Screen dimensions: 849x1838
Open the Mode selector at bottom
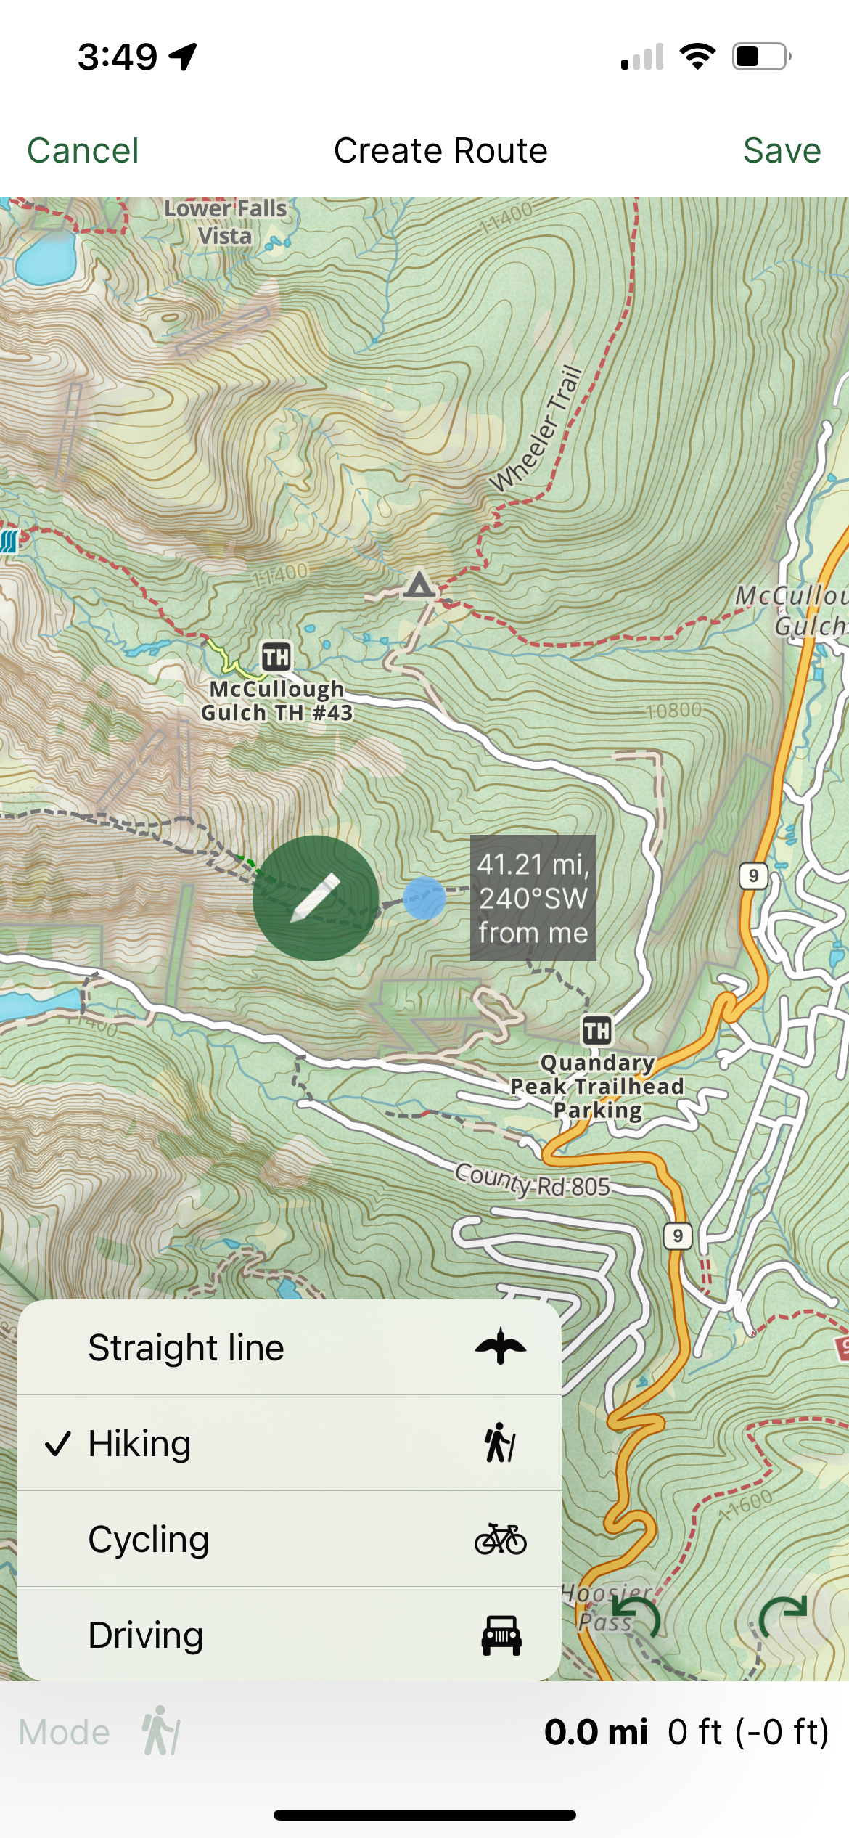tap(100, 1732)
